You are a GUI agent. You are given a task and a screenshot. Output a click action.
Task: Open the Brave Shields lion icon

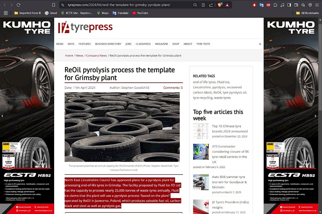220,5
